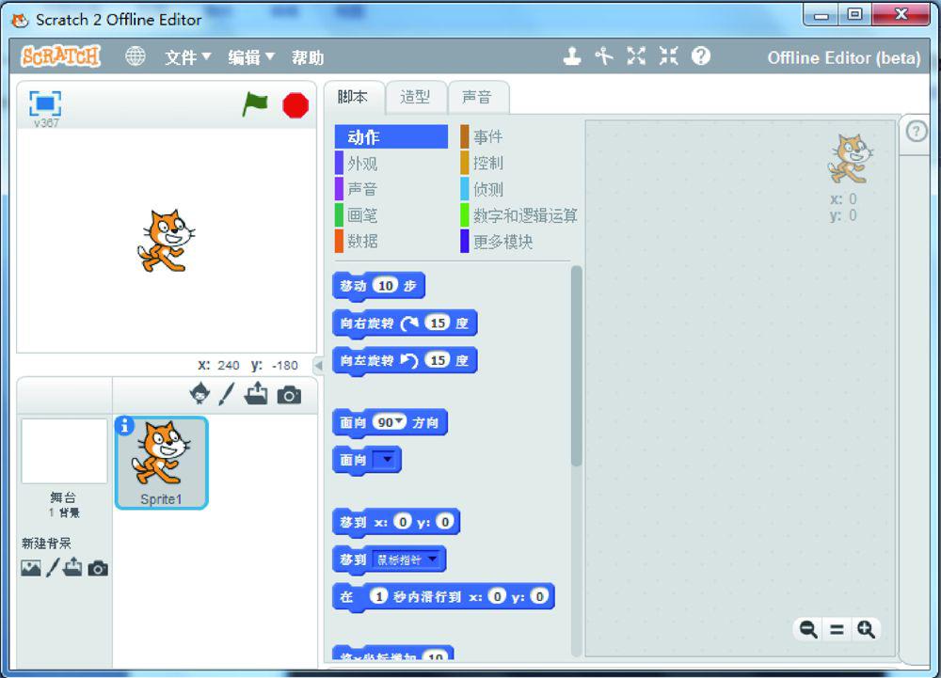Viewport: 941px width, 678px height.
Task: Switch to the 造型 tab
Action: [415, 97]
